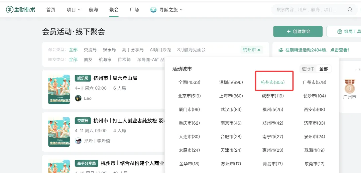
Task: Select city 广州市(578)
Action: coord(315,82)
